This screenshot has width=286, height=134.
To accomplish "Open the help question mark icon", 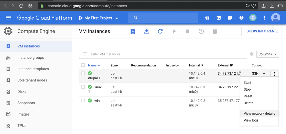I will click(x=242, y=18).
